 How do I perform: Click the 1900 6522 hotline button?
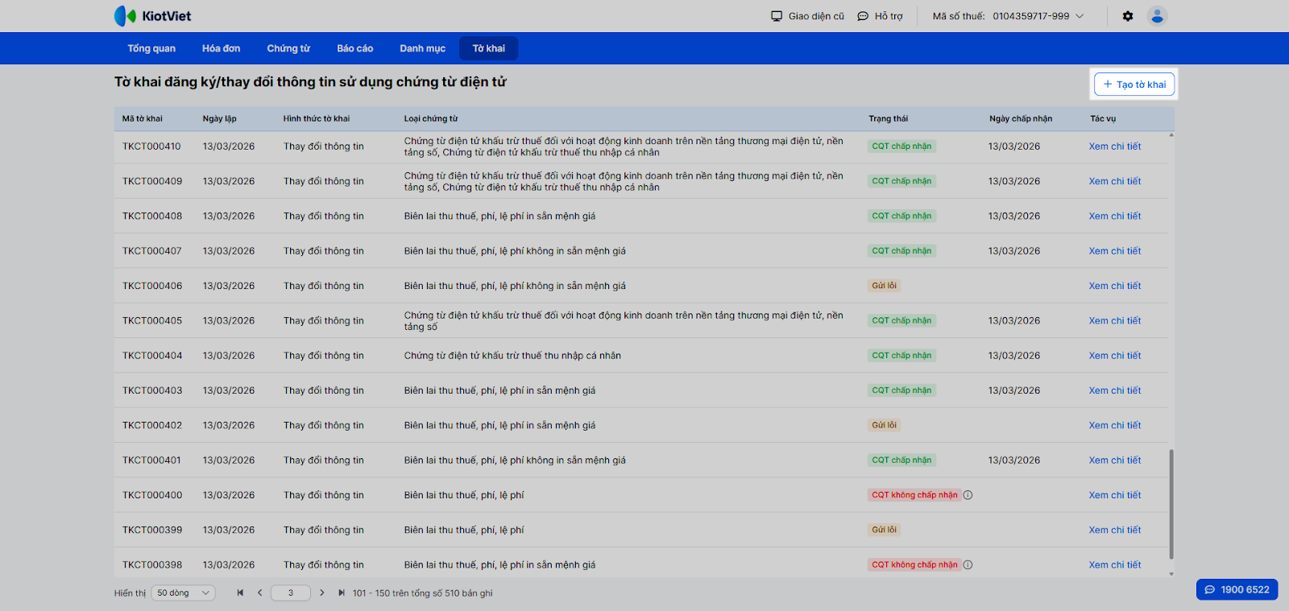[x=1237, y=590]
